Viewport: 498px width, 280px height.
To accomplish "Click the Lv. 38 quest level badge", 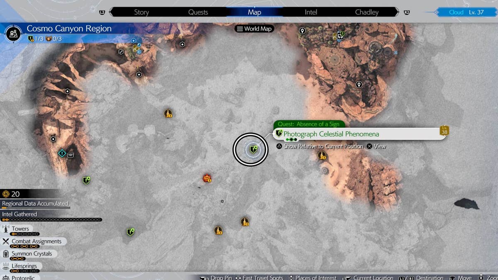I will click(444, 131).
